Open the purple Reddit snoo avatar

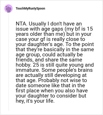tap(8, 8)
